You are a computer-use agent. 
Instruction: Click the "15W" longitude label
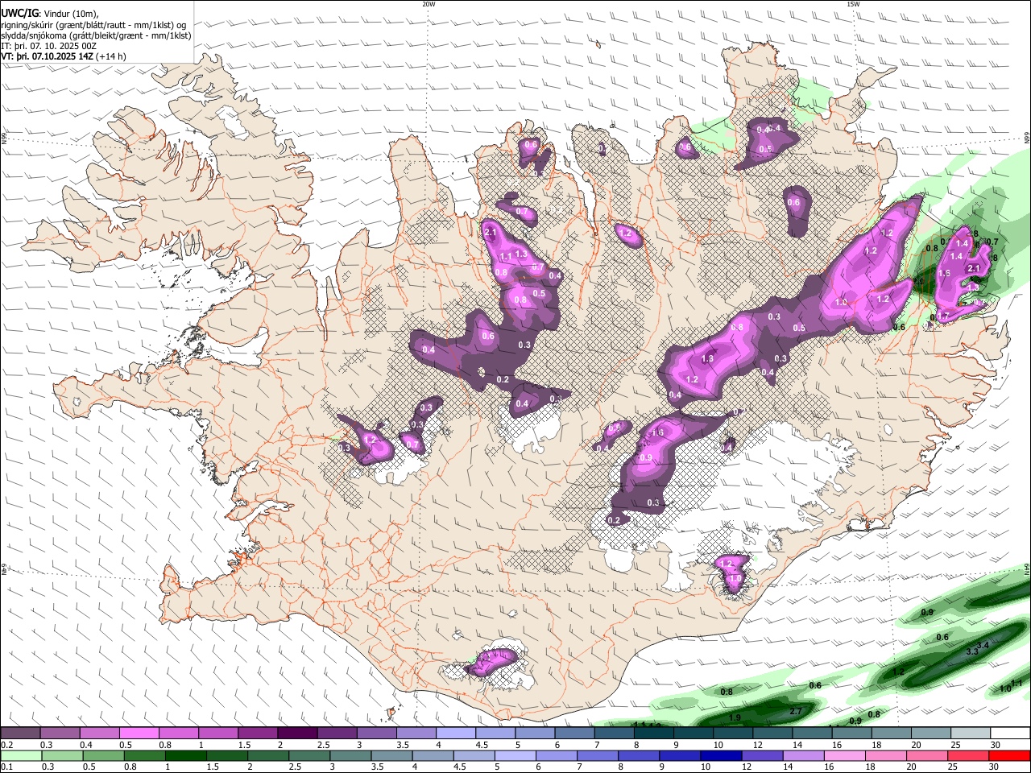point(853,4)
